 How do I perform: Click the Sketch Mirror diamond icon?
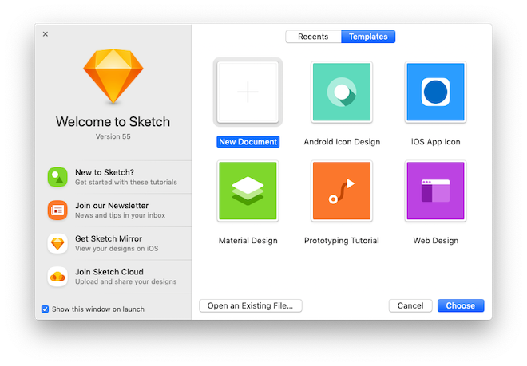coord(57,244)
